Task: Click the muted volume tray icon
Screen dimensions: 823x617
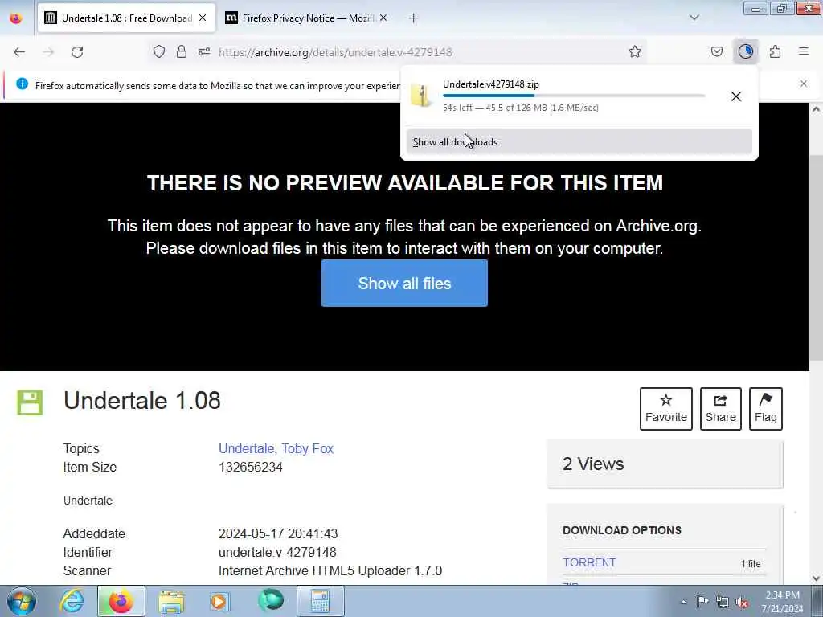Action: pyautogui.click(x=742, y=602)
